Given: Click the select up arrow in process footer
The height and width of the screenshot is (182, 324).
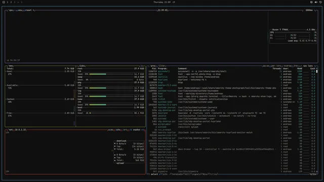Looking at the screenshot, I should point(149,174).
